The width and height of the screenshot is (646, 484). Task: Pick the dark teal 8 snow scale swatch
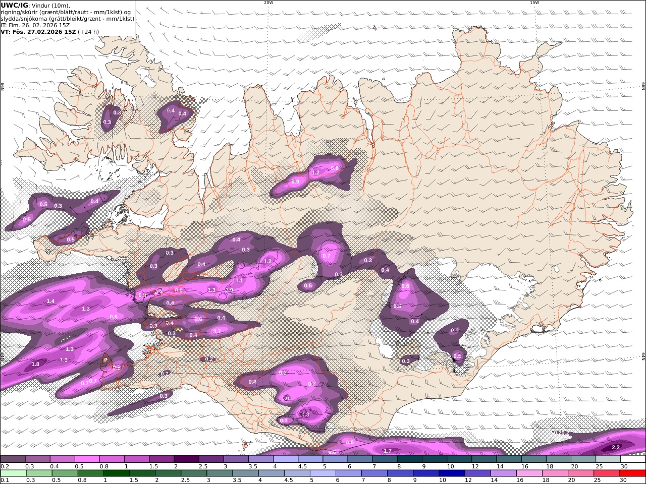pos(409,459)
